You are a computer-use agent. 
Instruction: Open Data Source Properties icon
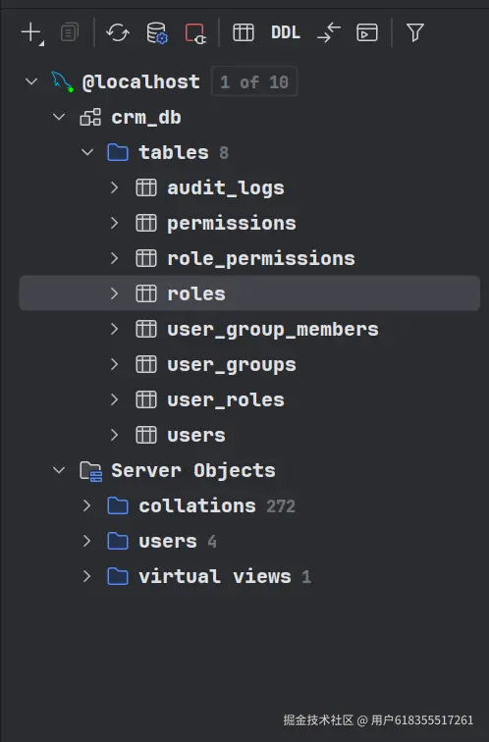[x=157, y=32]
